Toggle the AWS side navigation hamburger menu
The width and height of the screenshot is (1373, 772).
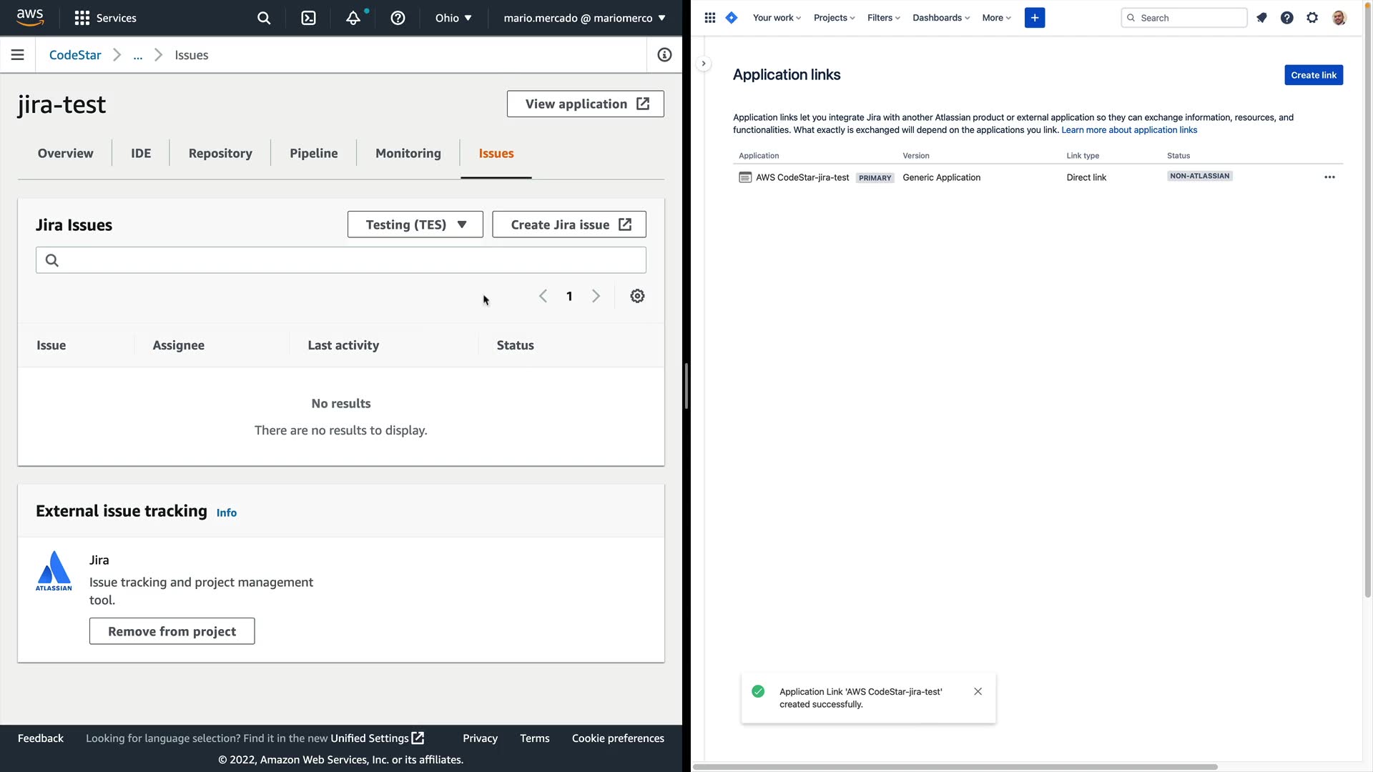18,55
